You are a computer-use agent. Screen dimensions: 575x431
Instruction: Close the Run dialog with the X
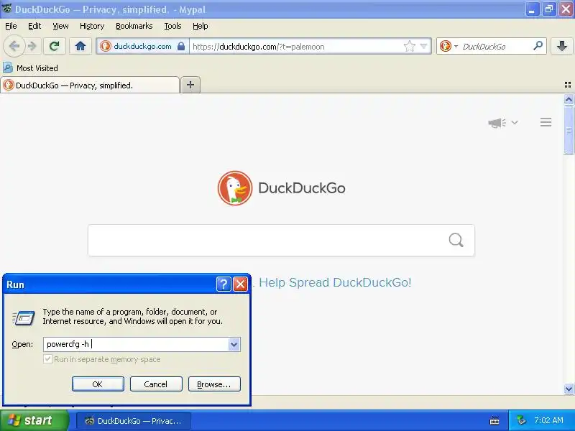[241, 284]
